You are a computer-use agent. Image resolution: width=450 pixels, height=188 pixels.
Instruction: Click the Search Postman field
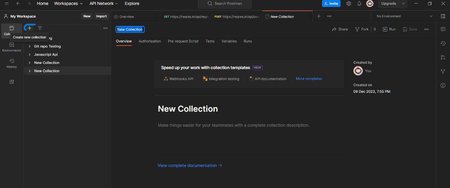tap(225, 3)
